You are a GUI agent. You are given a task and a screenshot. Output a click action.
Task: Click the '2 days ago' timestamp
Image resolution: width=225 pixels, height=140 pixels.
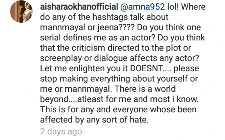pos(61,131)
